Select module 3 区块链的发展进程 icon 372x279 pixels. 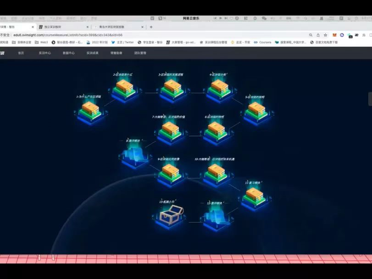coord(172,87)
